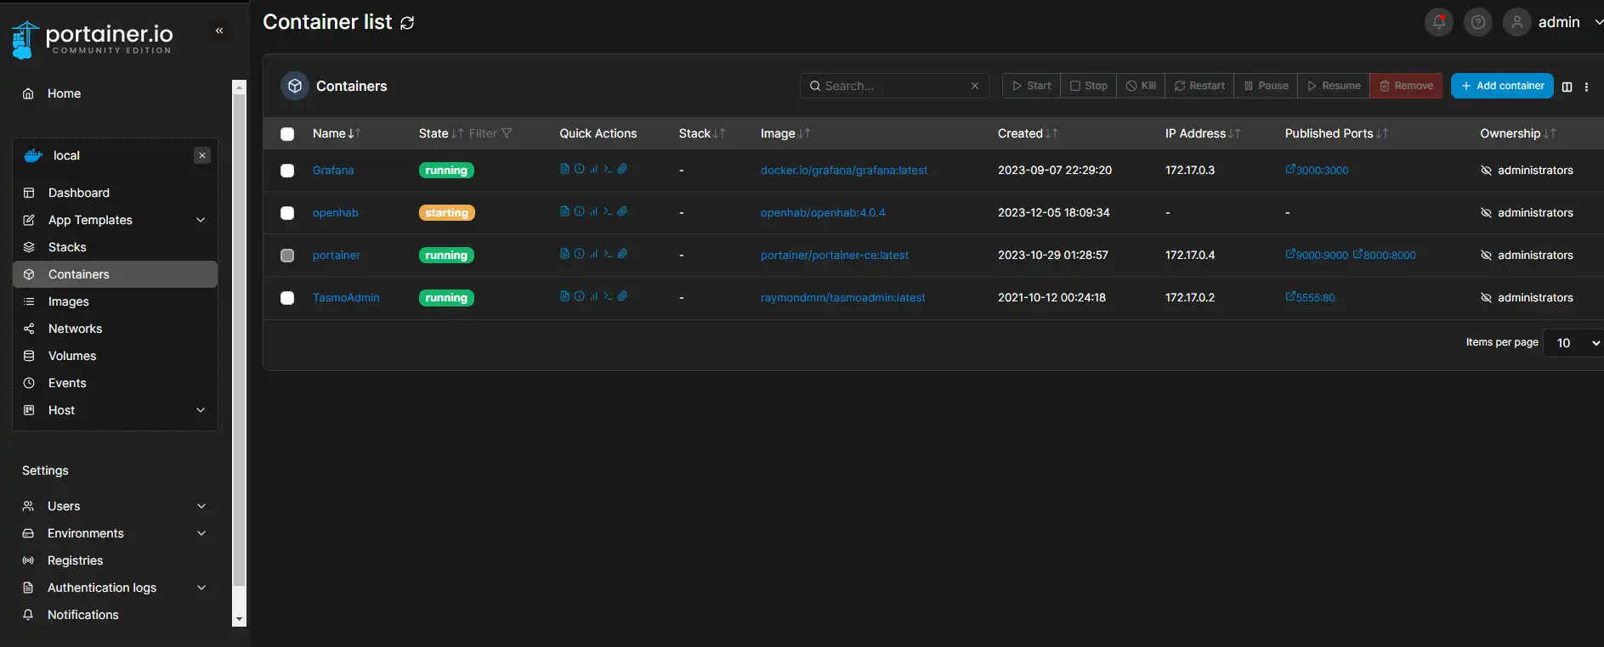1604x647 pixels.
Task: Click the Add container button
Action: coord(1502,86)
